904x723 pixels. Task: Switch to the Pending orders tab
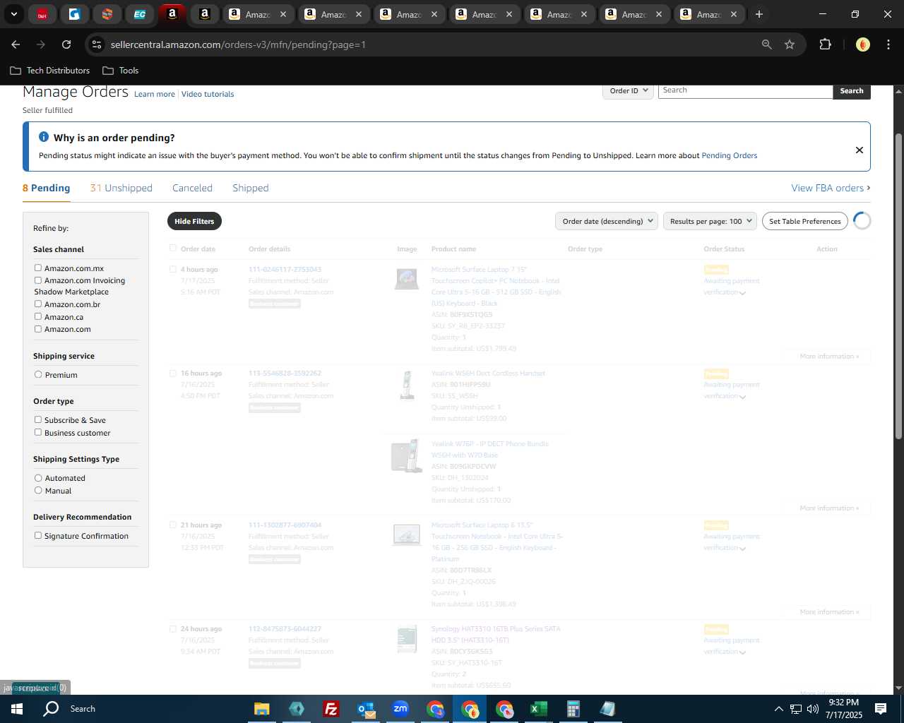click(46, 188)
